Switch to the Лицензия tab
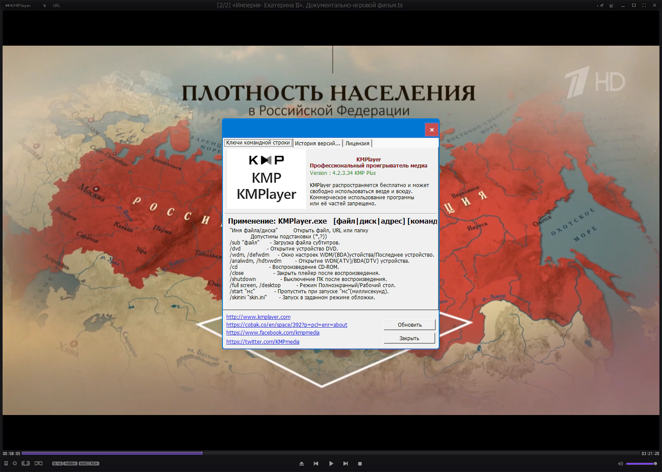 357,143
